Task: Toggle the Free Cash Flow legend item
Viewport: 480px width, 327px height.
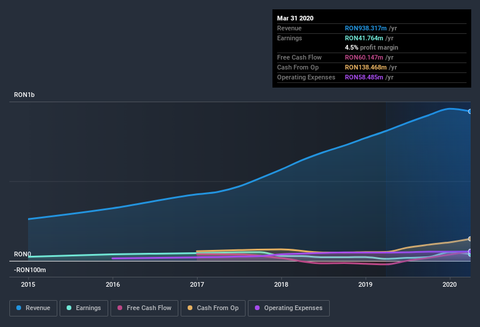Action: tap(144, 308)
